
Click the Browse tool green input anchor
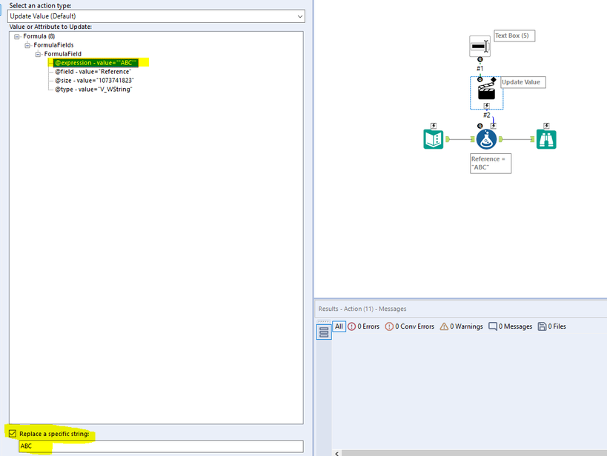pos(532,139)
